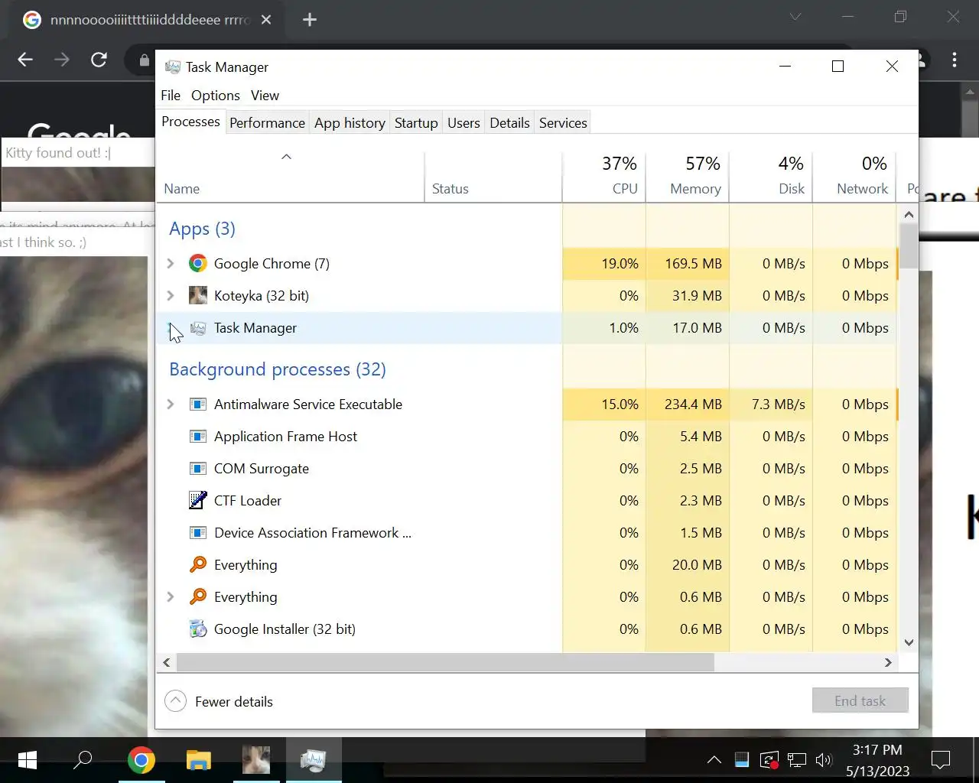979x783 pixels.
Task: Open the notification center icon
Action: point(941,760)
